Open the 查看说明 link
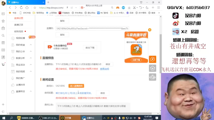 click(105, 69)
